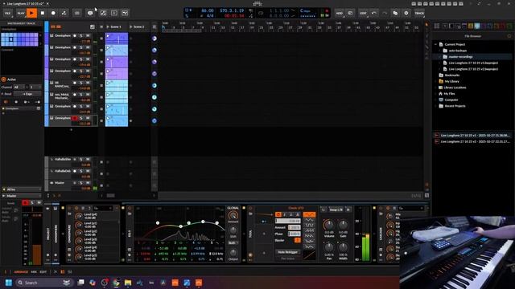Solo the third Omnisphere track
Screen dimensions: 515x289
(81, 59)
